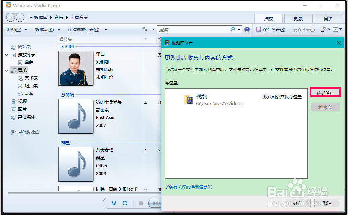Select the 我的士兵兄弟 album thumbnail
This screenshot has height=215, width=348.
76,116
